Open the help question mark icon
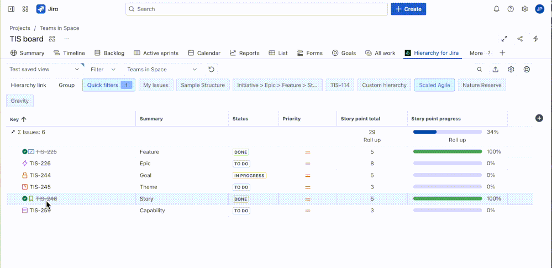 [x=511, y=9]
